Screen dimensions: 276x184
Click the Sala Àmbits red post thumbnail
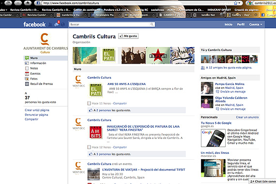click(x=96, y=132)
